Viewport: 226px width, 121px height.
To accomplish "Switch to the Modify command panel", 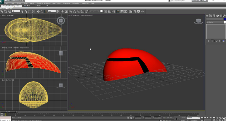I will pos(211,16).
